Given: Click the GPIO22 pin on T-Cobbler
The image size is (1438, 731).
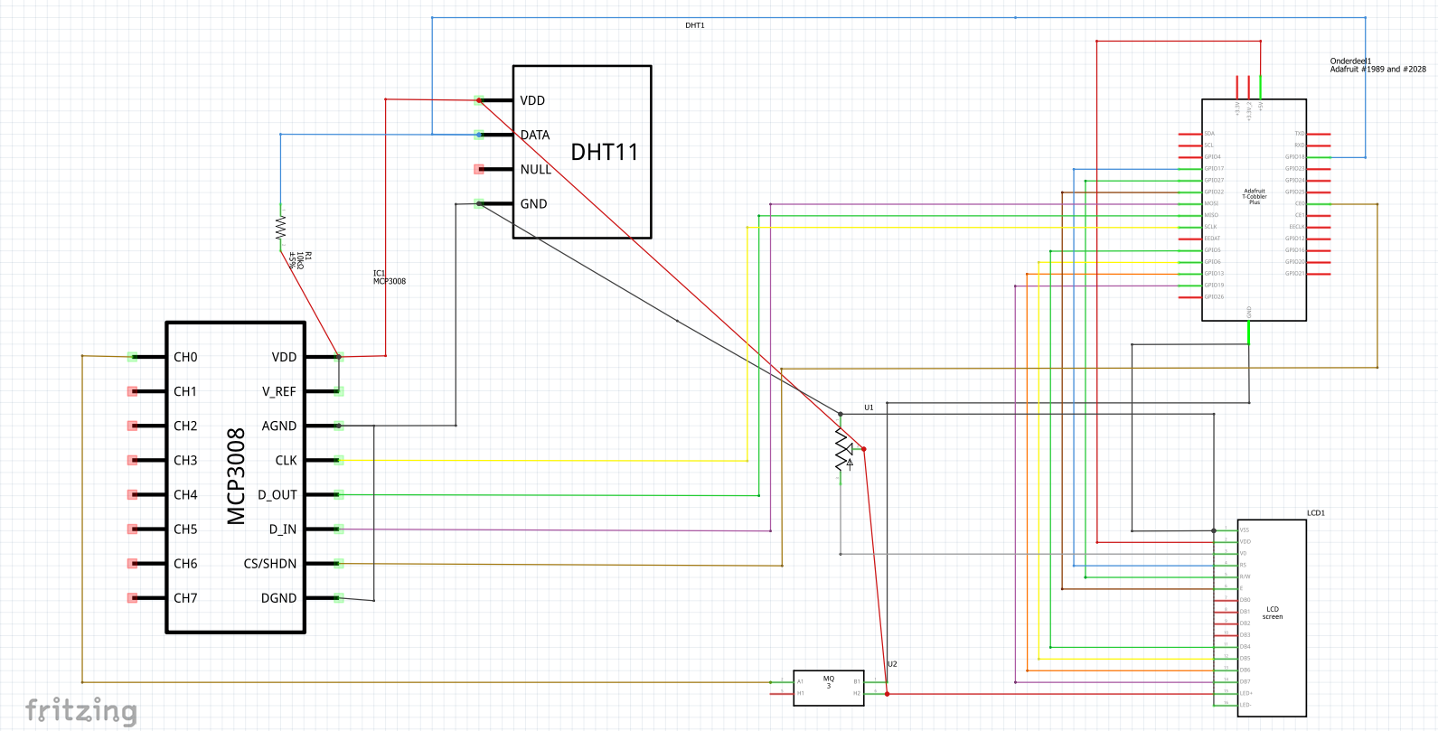Looking at the screenshot, I should tap(1214, 192).
